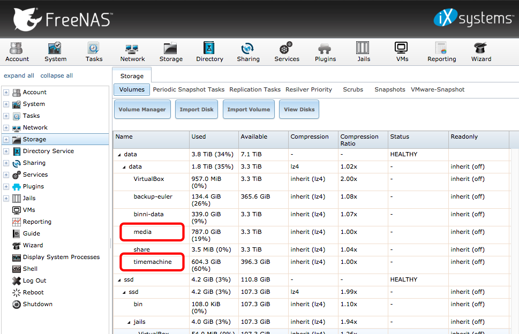The height and width of the screenshot is (334, 519).
Task: Open Display System Processes icon in sidebar
Action: [16, 257]
